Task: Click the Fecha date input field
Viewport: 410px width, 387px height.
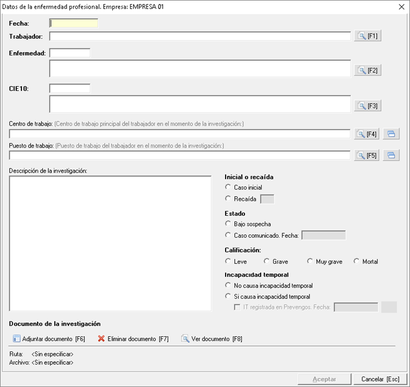Action: 74,23
